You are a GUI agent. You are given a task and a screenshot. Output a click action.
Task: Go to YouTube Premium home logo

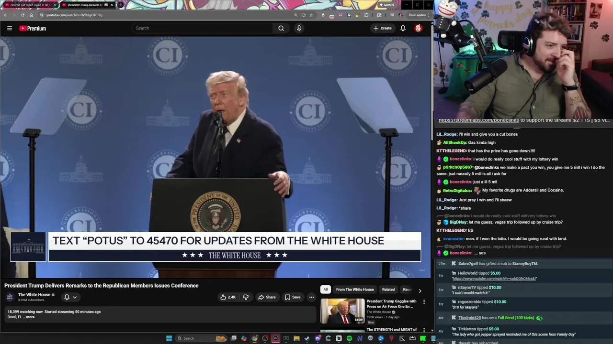coord(33,28)
